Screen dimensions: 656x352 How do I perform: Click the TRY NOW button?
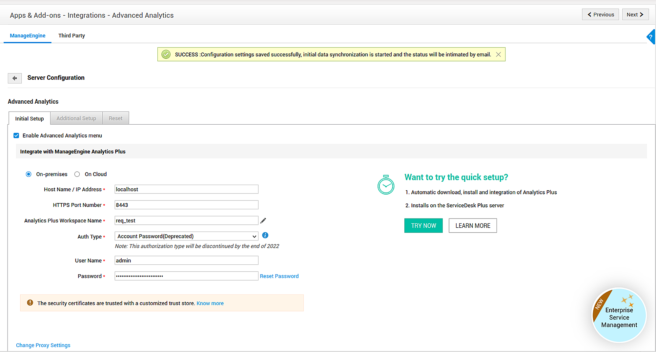point(423,226)
